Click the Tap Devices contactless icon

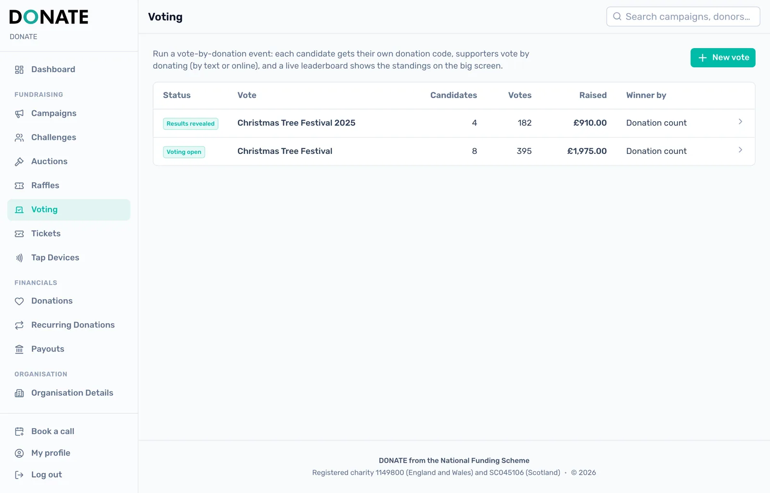[19, 258]
